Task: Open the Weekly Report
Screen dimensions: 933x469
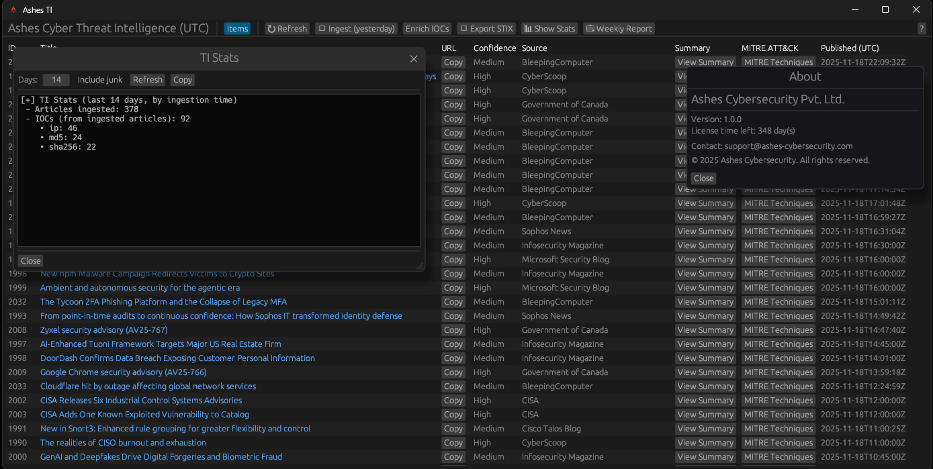Action: 619,29
